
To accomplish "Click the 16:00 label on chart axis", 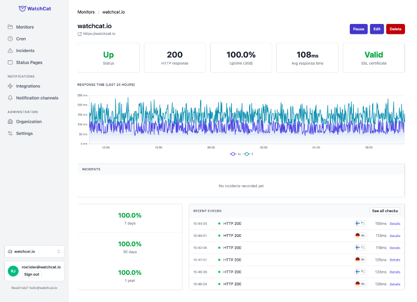I will (158, 147).
